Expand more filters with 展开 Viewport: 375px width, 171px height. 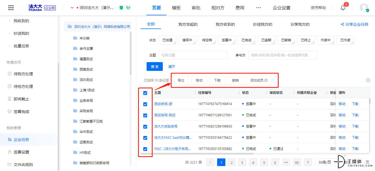coord(172,66)
